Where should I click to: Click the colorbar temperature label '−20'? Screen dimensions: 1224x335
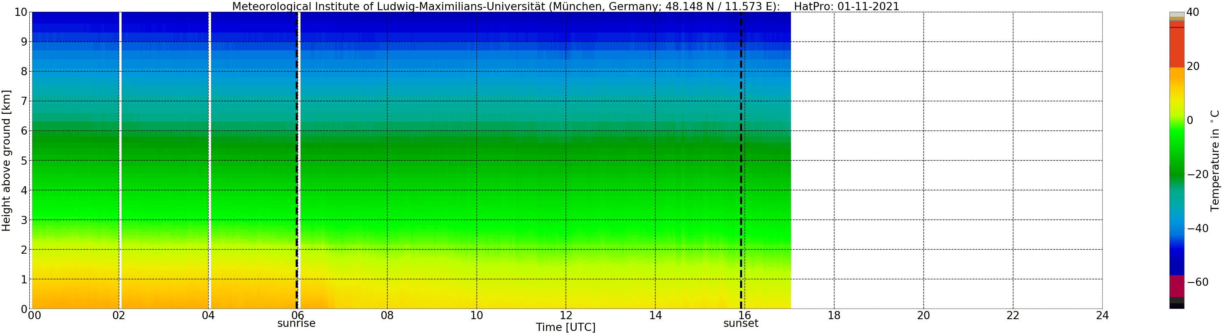(x=1198, y=174)
